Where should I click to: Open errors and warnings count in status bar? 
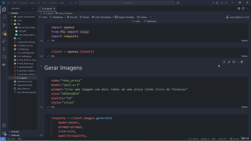coord(11,139)
